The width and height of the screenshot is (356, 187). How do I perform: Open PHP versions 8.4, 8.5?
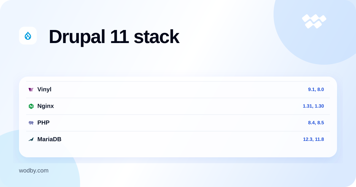point(316,123)
